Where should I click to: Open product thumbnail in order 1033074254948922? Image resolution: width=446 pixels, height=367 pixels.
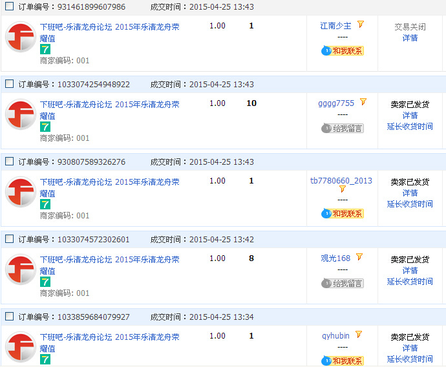click(21, 114)
